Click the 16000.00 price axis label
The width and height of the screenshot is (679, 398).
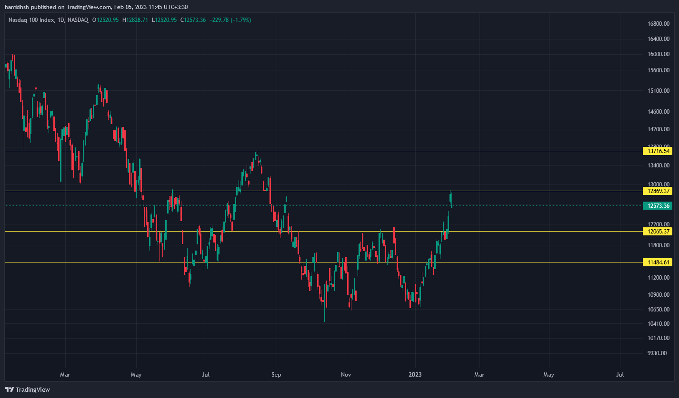659,54
